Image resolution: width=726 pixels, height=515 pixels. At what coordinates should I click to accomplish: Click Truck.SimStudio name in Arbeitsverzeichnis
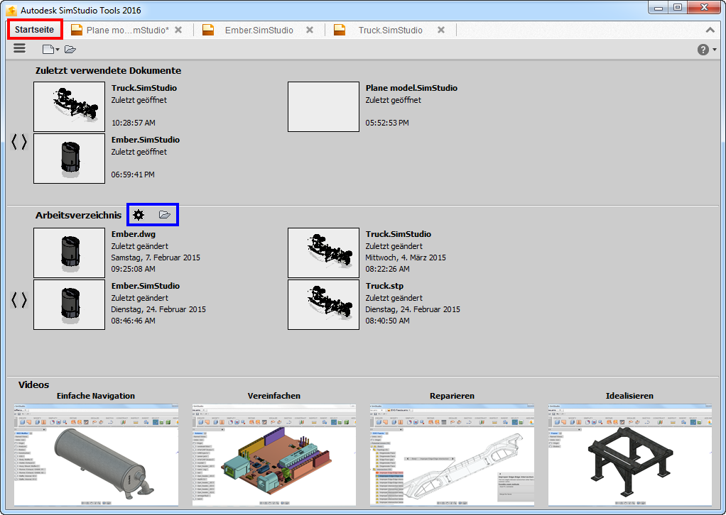[x=399, y=234]
